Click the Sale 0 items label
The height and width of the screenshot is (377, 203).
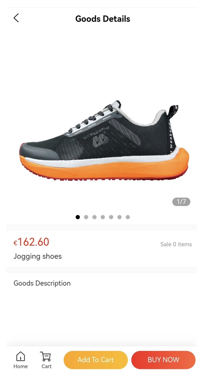tap(176, 244)
